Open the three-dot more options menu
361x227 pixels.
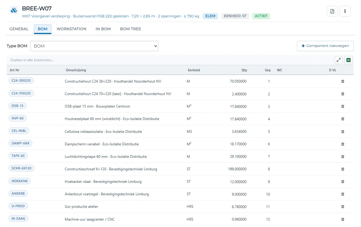pyautogui.click(x=345, y=11)
